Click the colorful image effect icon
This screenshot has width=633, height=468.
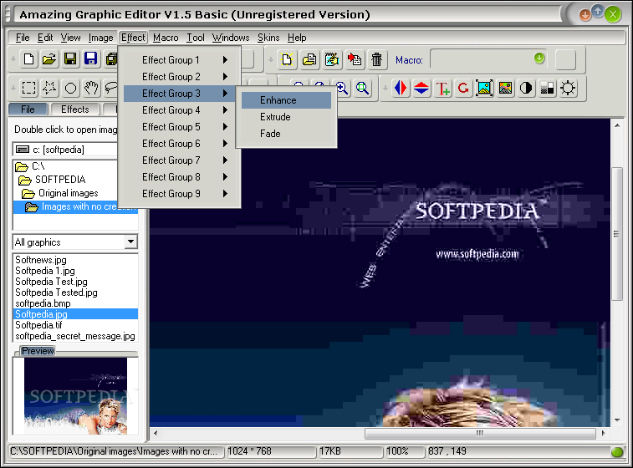point(505,88)
